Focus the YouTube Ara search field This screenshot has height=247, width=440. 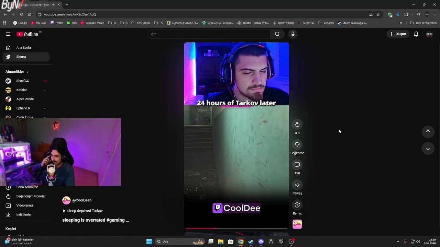(209, 34)
